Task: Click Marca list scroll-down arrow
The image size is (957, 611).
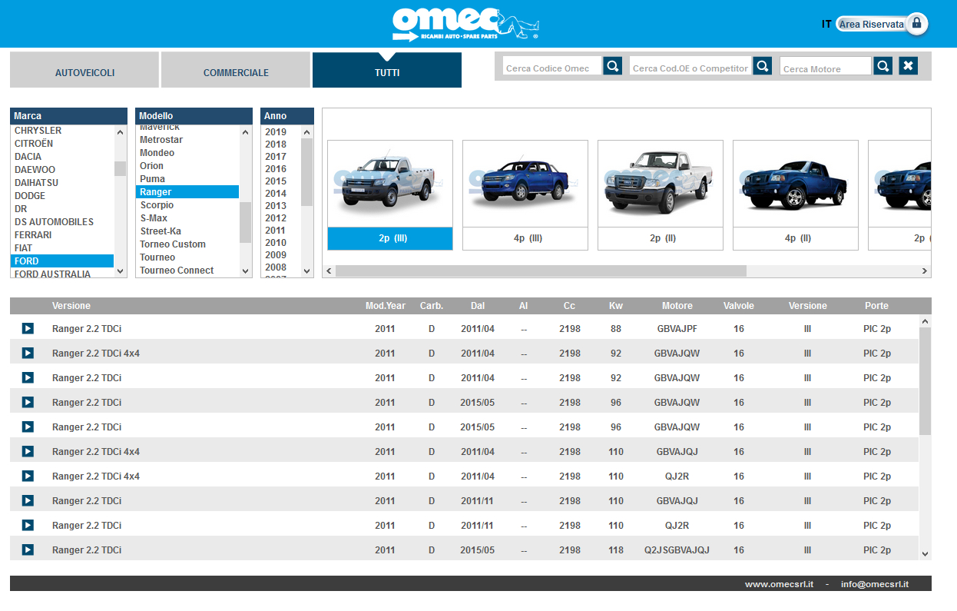Action: click(121, 271)
